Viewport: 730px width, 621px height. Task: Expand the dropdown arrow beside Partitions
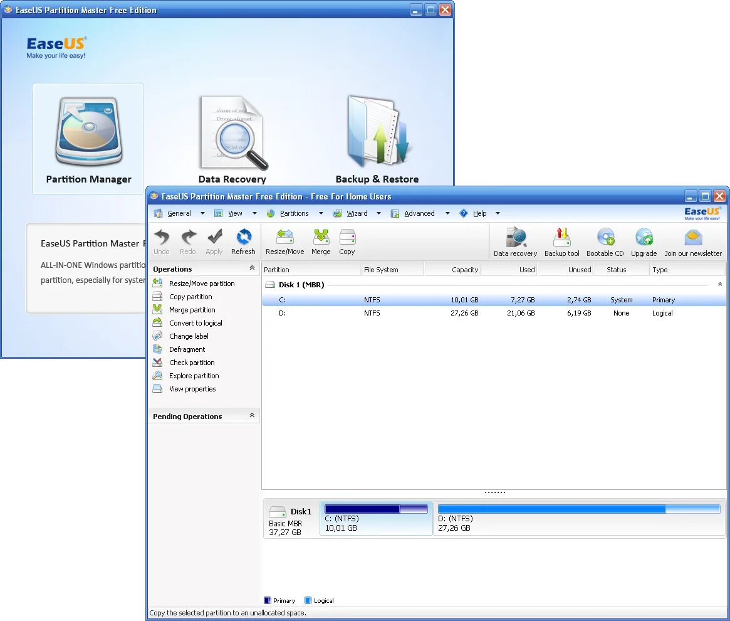click(321, 213)
